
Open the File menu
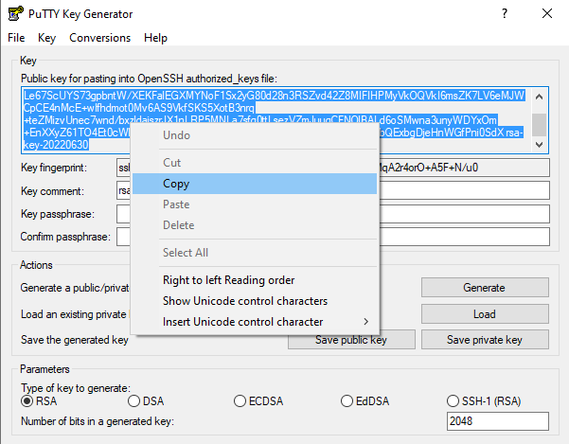pos(16,38)
